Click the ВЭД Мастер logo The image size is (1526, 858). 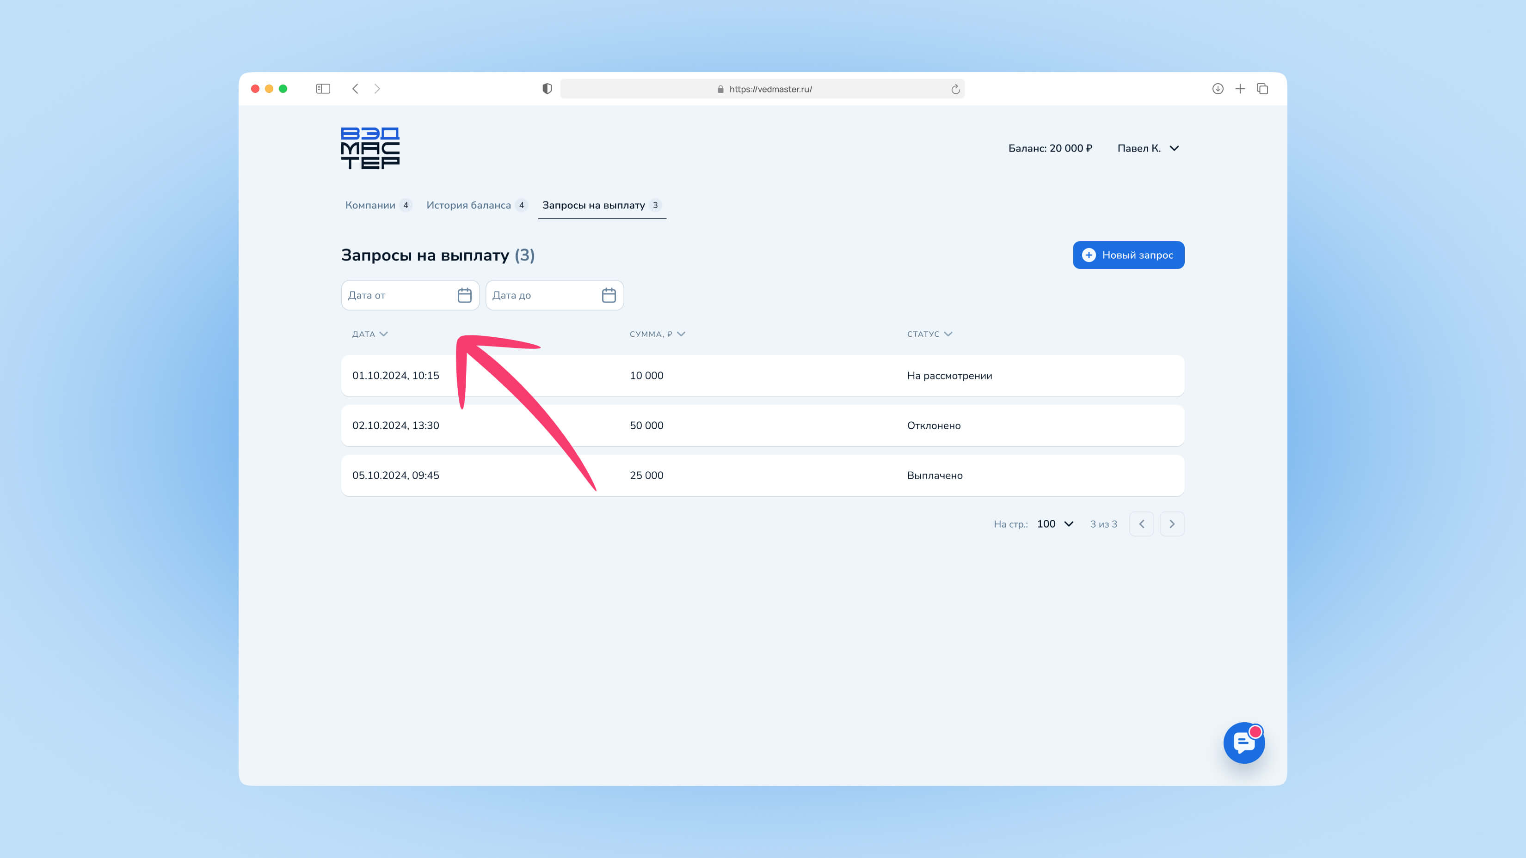[x=370, y=148]
